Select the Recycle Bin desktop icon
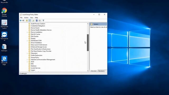Viewport: 169px width, 95px height. pos(4,2)
